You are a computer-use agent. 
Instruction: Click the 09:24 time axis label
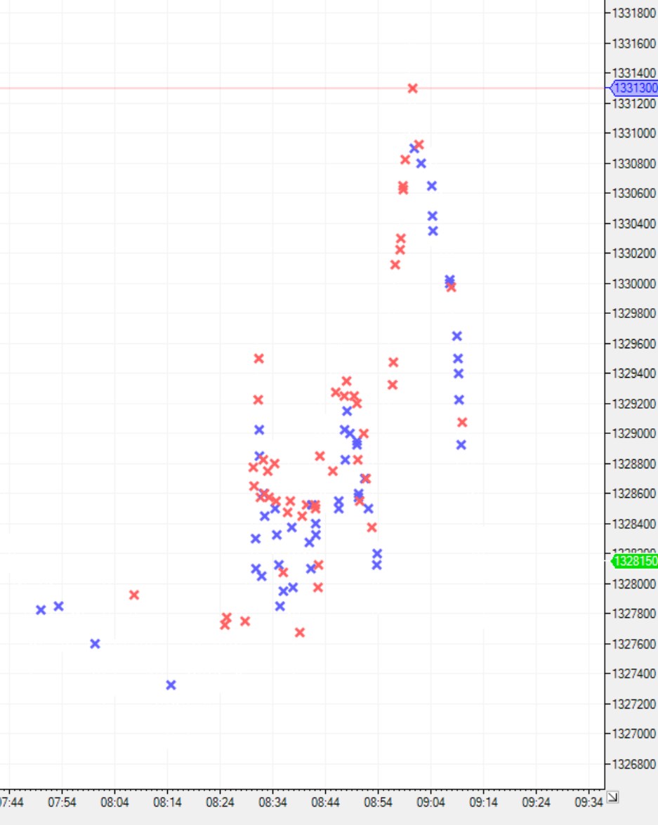(x=536, y=803)
